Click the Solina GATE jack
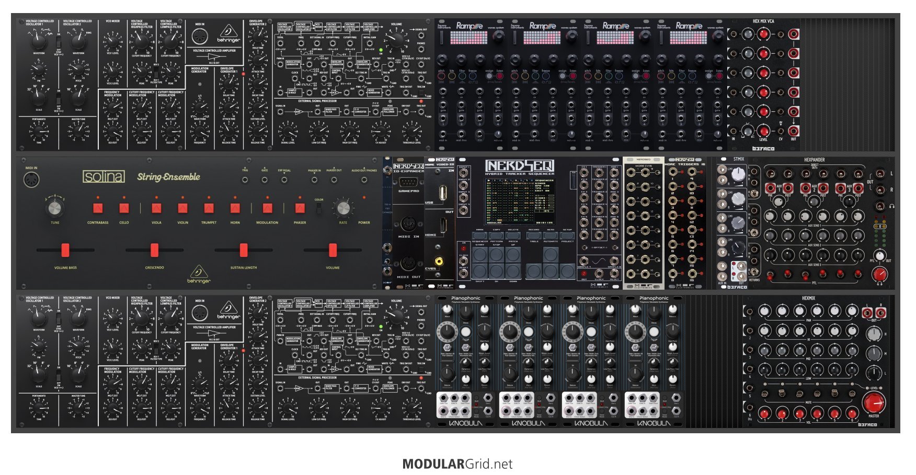Viewport: 916px width, 475px height. point(265,180)
